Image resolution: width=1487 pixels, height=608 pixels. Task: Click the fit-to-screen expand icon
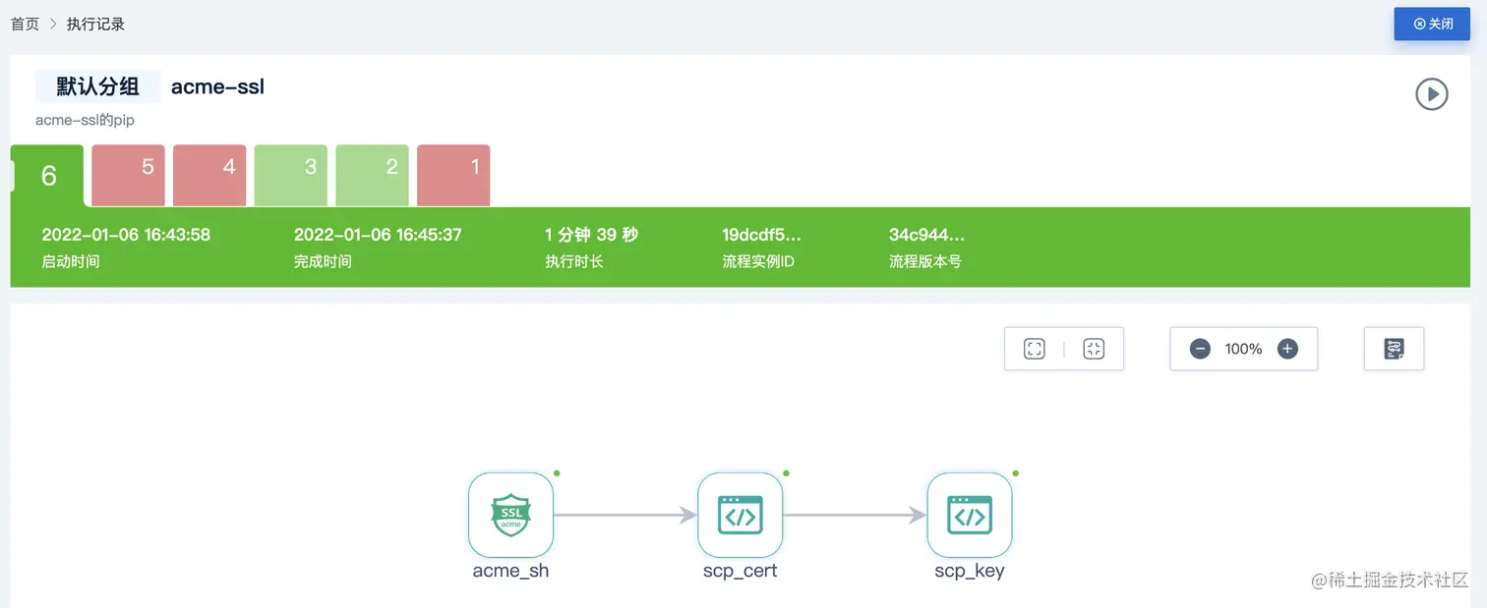[1034, 349]
